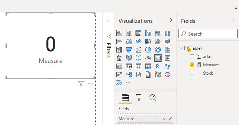This screenshot has height=125, width=239.
Task: Select the Power Apps visual
Action: tap(168, 75)
